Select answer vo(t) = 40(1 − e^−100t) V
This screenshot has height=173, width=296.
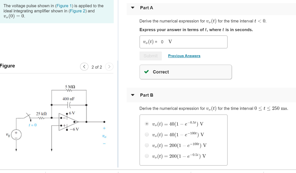[x=147, y=134]
